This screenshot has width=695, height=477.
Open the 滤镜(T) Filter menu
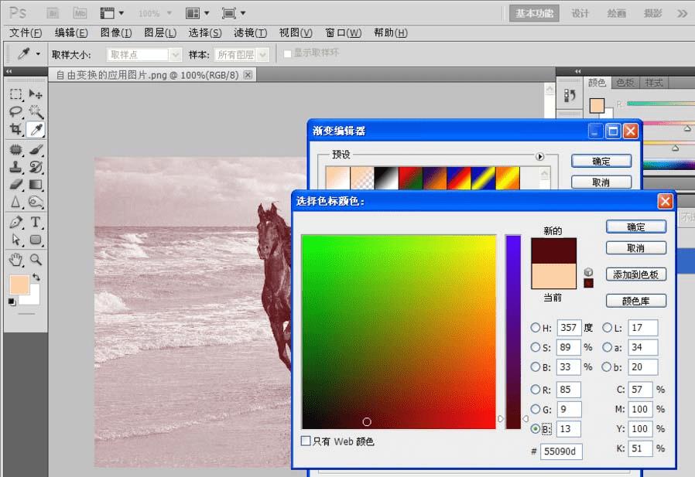click(x=251, y=32)
